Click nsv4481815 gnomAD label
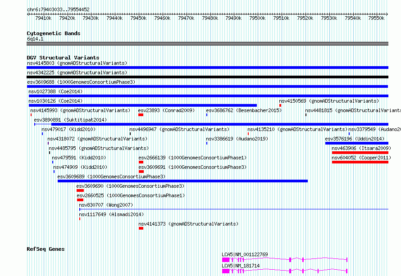401x276 pixels. coord(353,110)
